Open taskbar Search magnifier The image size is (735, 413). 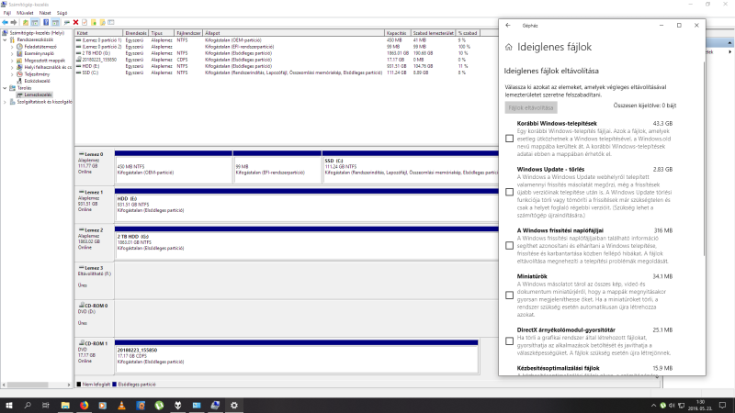(x=28, y=405)
